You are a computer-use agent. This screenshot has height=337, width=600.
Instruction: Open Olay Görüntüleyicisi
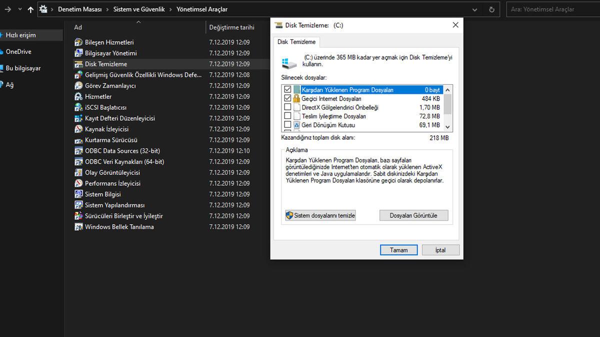112,172
